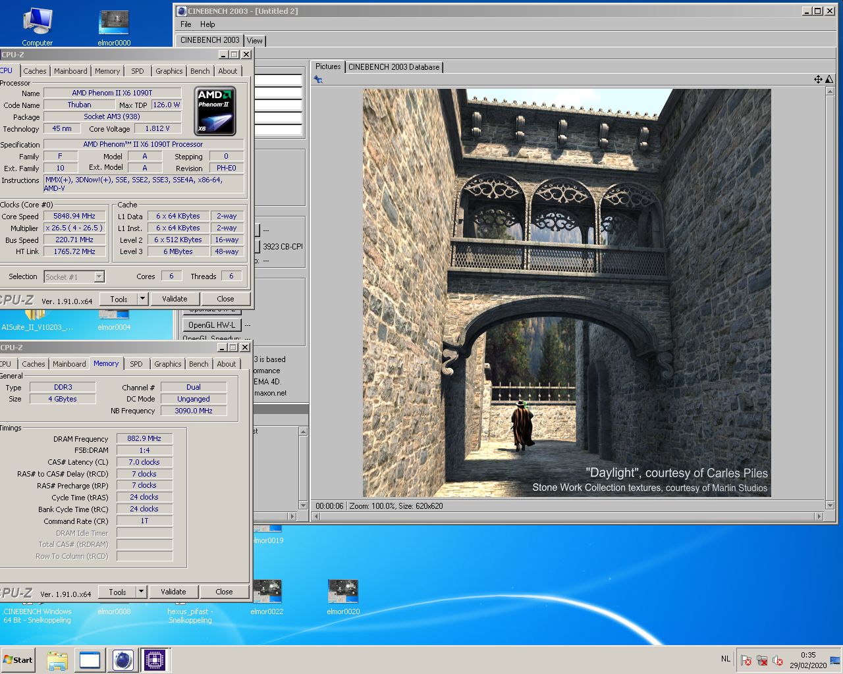Open Tools dropdown arrow in lower CPU-Z
The image size is (843, 674).
tap(141, 592)
